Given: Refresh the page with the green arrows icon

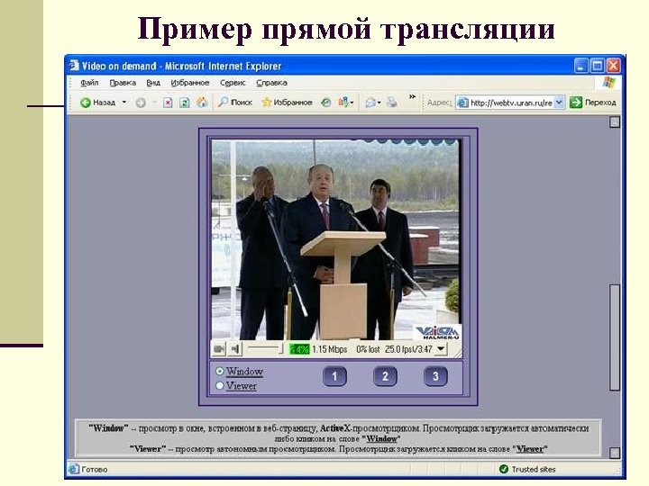Looking at the screenshot, I should (184, 103).
